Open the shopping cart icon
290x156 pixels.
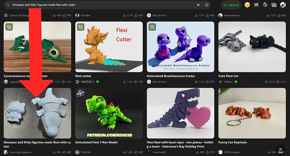coord(256,5)
